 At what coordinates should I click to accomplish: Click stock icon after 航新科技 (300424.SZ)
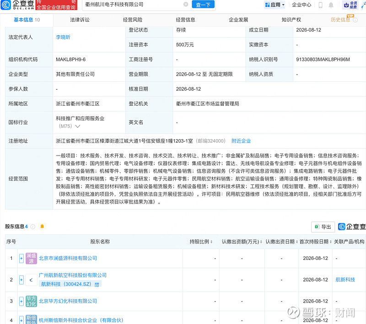(97, 284)
